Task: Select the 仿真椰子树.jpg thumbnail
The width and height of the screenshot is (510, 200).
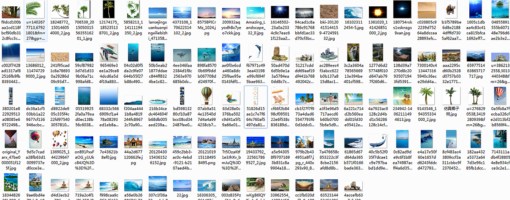Action: pos(451,96)
